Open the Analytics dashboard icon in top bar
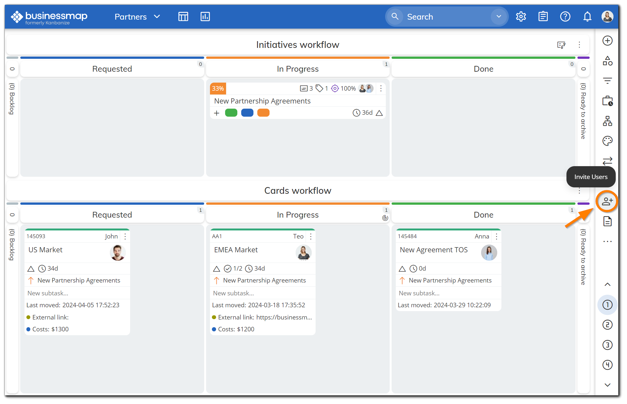627x404 pixels. click(205, 16)
